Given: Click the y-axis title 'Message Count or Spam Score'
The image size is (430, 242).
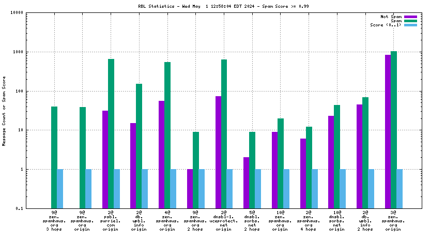Looking at the screenshot, I should coord(5,111).
